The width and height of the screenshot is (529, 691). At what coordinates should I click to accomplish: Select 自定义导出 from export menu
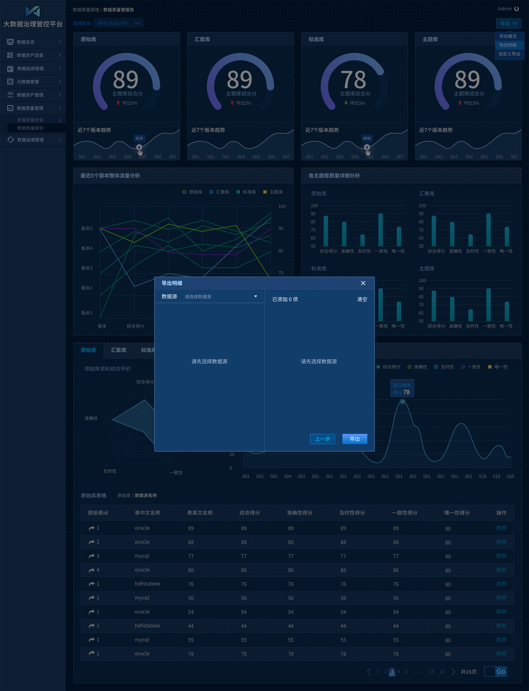coord(509,54)
